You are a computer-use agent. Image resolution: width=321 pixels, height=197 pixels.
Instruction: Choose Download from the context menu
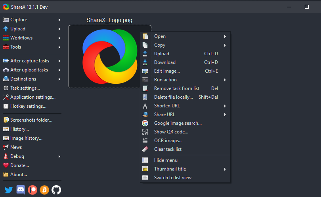coord(185,62)
